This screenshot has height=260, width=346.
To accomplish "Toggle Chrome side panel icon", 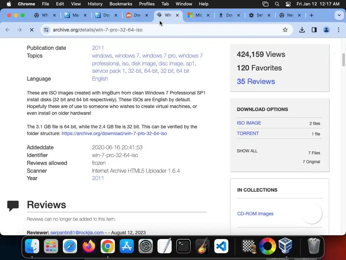I will (314, 30).
